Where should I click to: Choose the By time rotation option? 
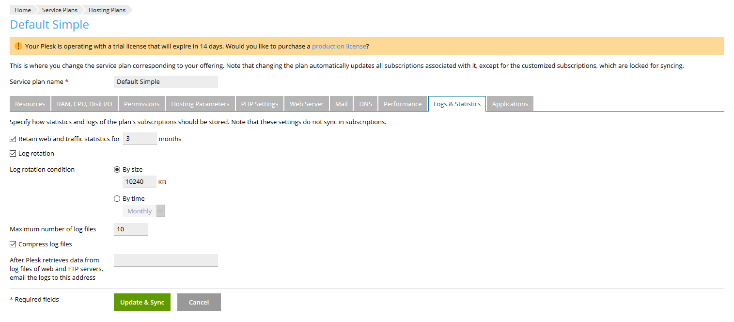pos(117,199)
